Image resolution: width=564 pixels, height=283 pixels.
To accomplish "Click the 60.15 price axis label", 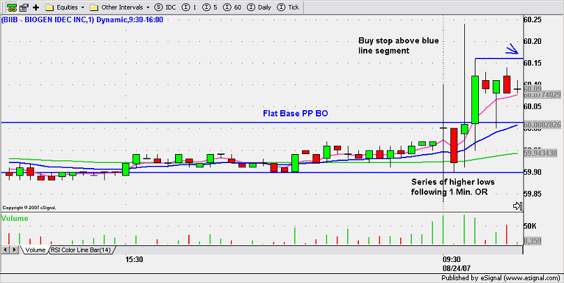I will pyautogui.click(x=533, y=63).
